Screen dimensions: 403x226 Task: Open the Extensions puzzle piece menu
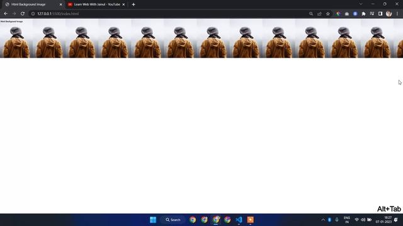coord(363,14)
